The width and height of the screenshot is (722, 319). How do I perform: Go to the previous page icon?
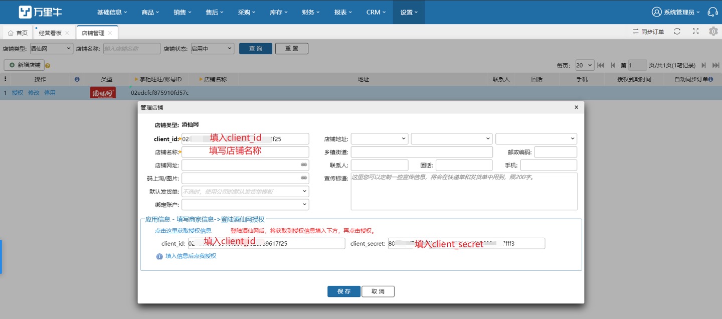613,65
